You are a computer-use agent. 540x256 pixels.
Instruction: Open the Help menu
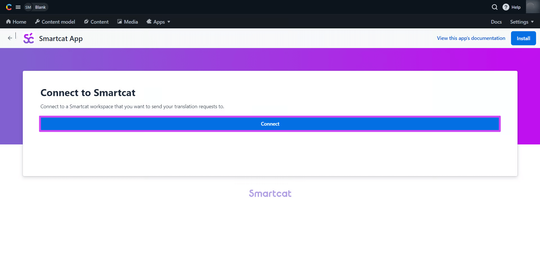coord(512,7)
